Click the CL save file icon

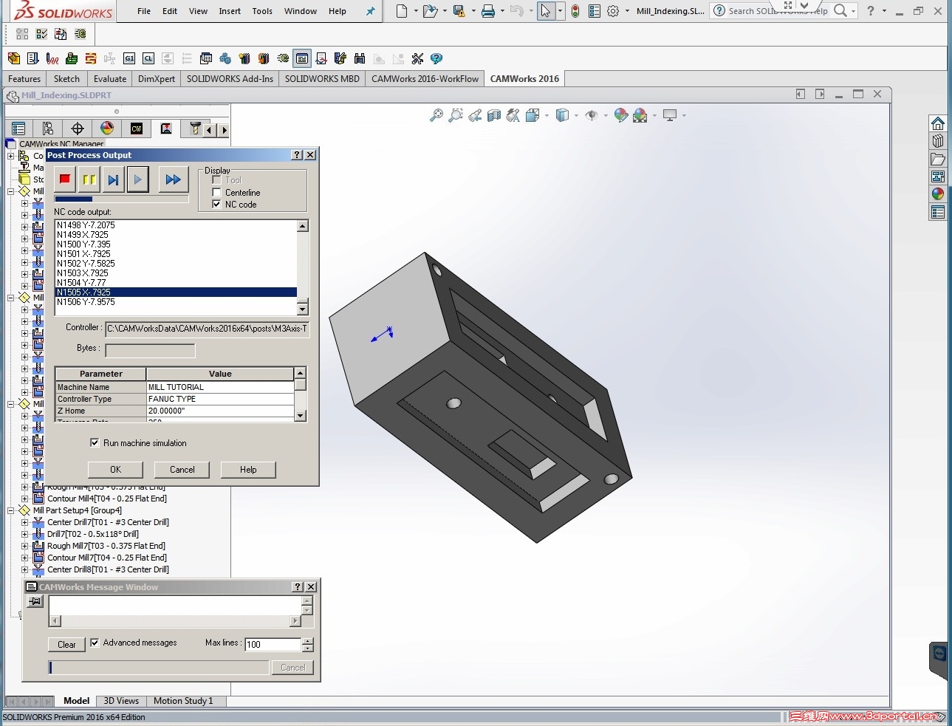tap(148, 58)
